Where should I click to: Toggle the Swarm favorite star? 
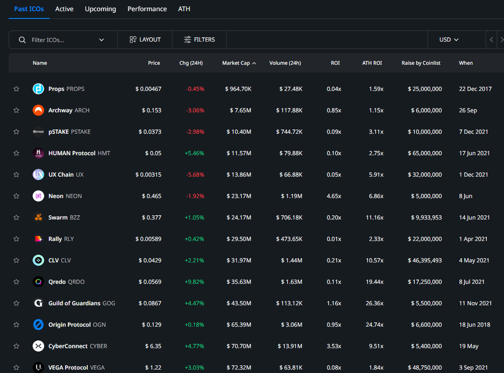(16, 217)
